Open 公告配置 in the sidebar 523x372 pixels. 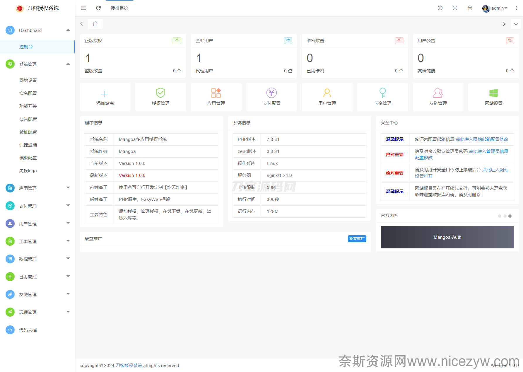pyautogui.click(x=37, y=119)
